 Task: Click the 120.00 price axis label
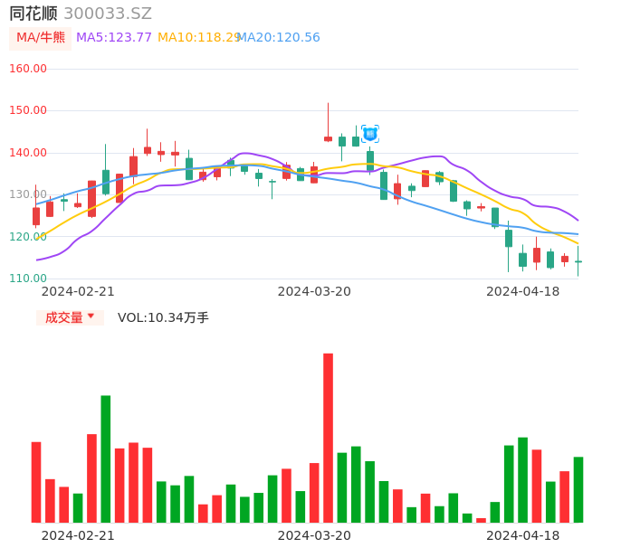click(x=28, y=237)
